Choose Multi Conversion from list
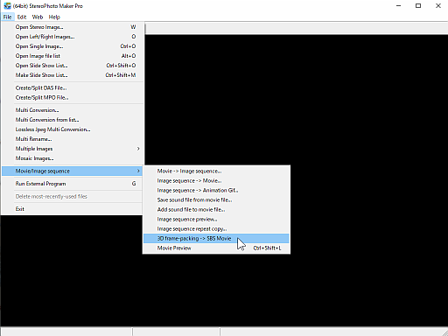The image size is (448, 336). click(72, 120)
